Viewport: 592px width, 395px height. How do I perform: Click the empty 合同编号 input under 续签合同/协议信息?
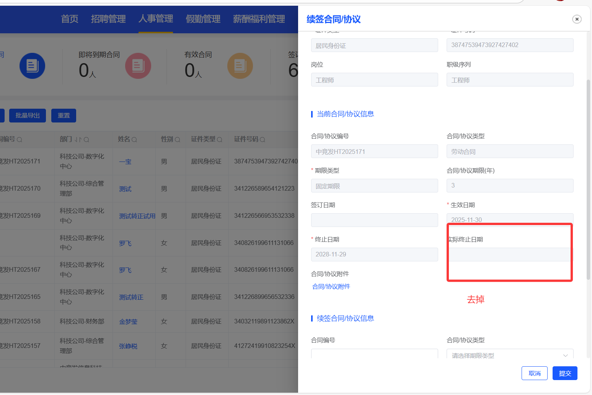[x=375, y=354]
